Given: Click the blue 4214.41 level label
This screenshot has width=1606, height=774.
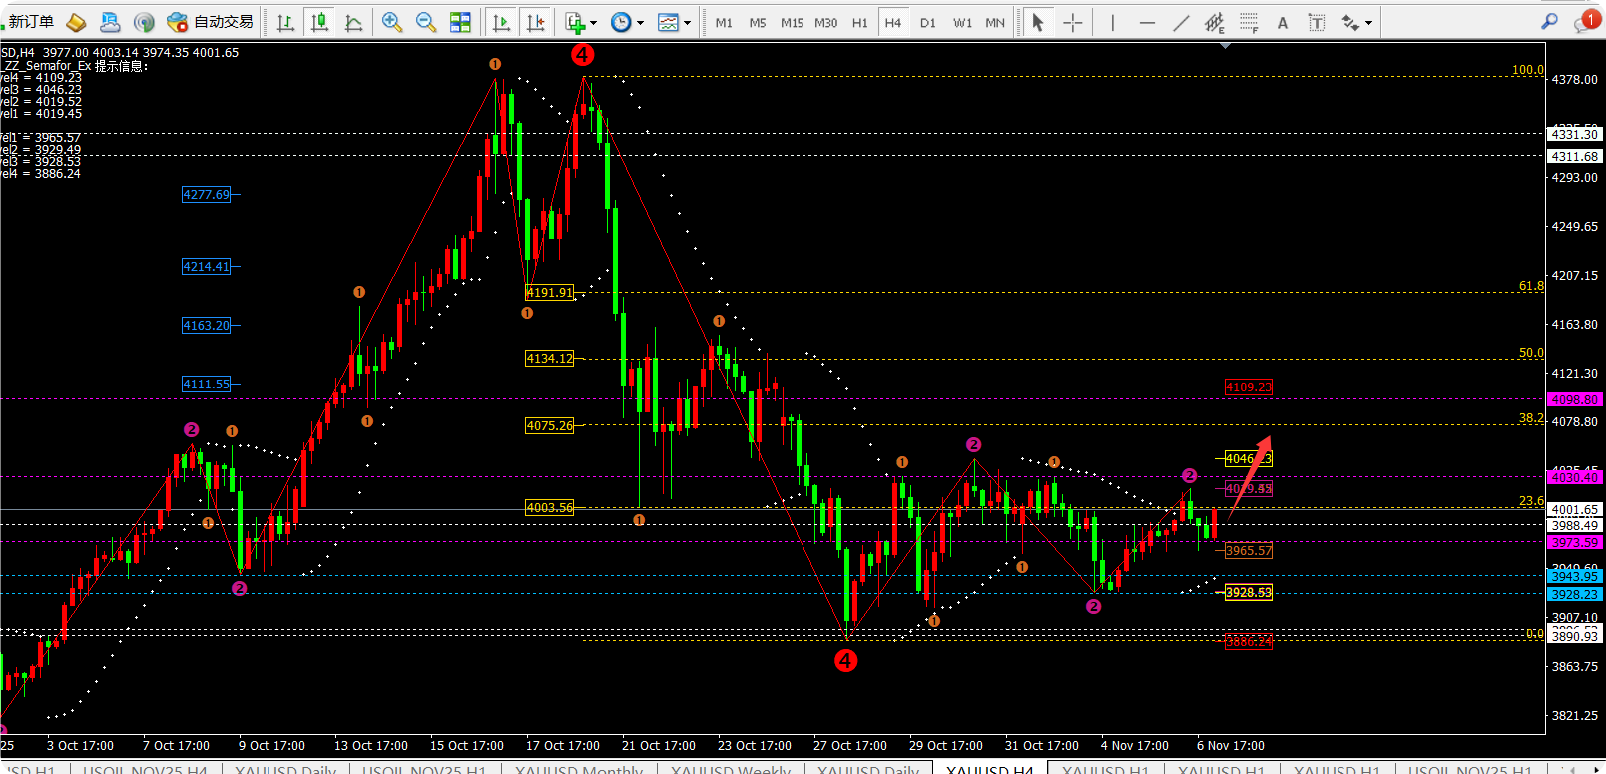Looking at the screenshot, I should tap(206, 267).
